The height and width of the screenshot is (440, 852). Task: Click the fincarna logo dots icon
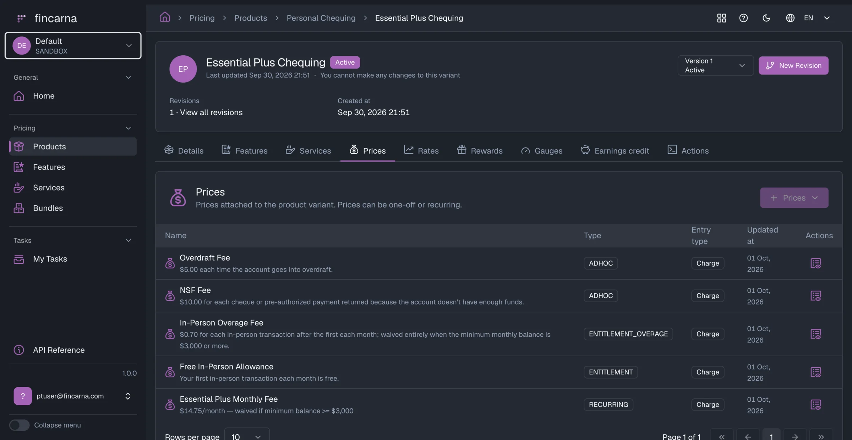(x=21, y=18)
